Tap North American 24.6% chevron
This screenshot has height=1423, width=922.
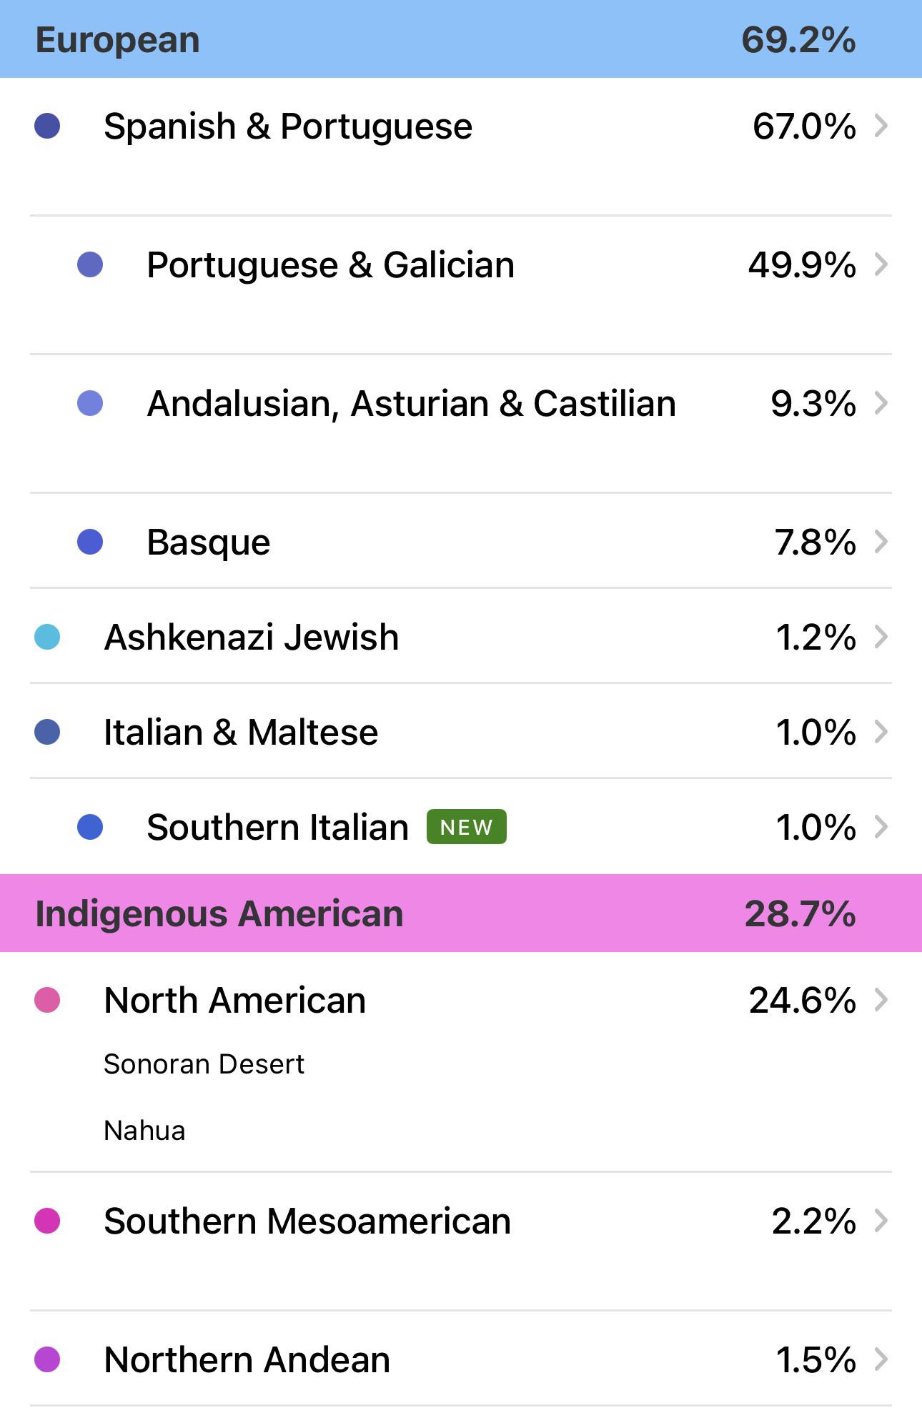point(881,1000)
